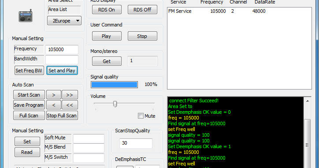Click the single forward > scan button
The width and height of the screenshot is (319, 168).
[x=54, y=95]
